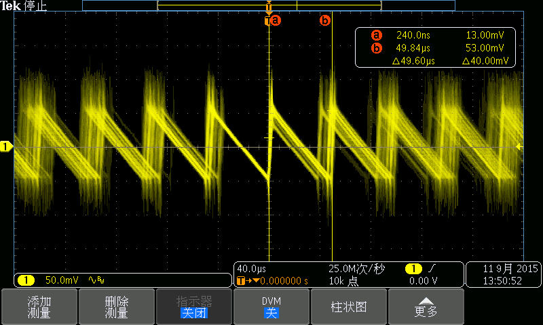Image resolution: width=543 pixels, height=325 pixels.
Task: Click the 0.00 V trigger level readout
Action: (423, 281)
